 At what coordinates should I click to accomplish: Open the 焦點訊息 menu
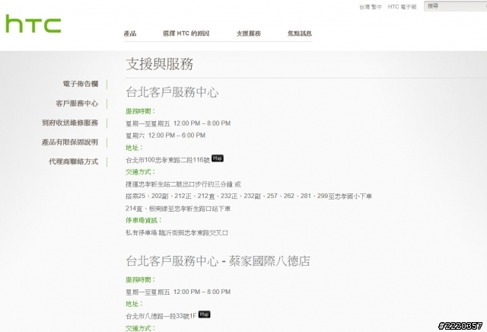point(299,34)
